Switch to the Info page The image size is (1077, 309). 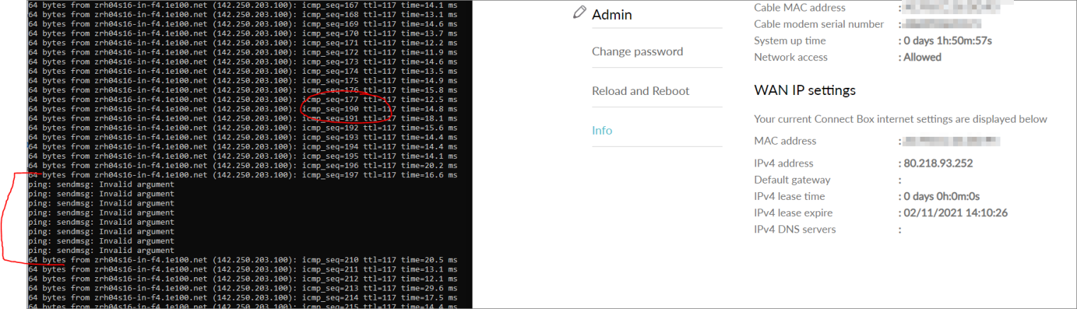(602, 130)
